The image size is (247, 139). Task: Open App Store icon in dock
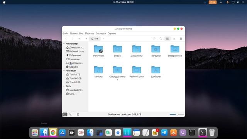click(62, 132)
